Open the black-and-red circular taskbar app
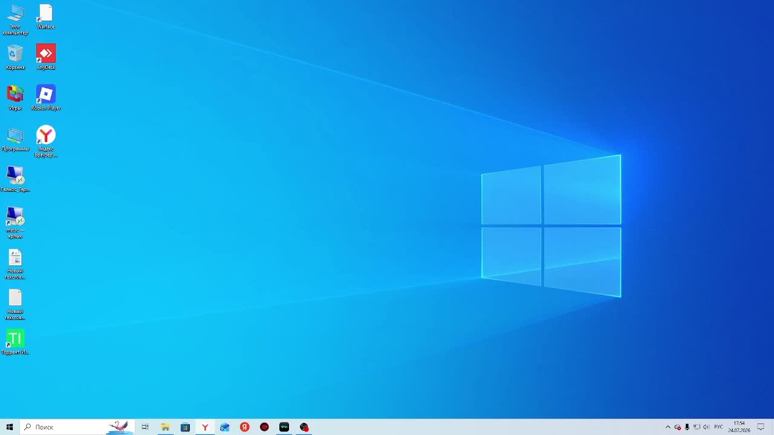The height and width of the screenshot is (435, 774). tap(304, 427)
